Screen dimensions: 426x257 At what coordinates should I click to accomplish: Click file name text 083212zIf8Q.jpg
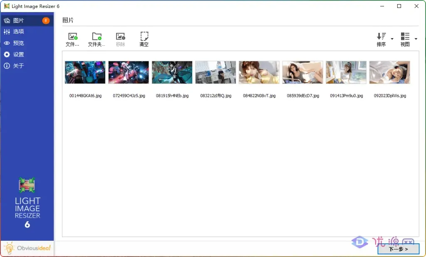click(216, 96)
